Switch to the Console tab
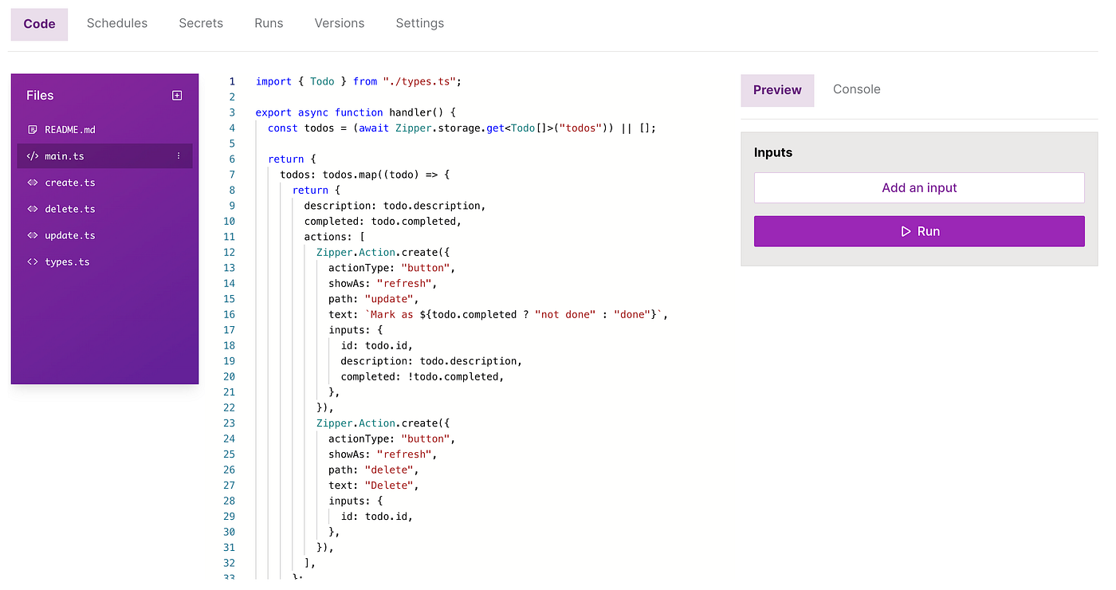Screen dimensions: 1116x590 click(857, 89)
